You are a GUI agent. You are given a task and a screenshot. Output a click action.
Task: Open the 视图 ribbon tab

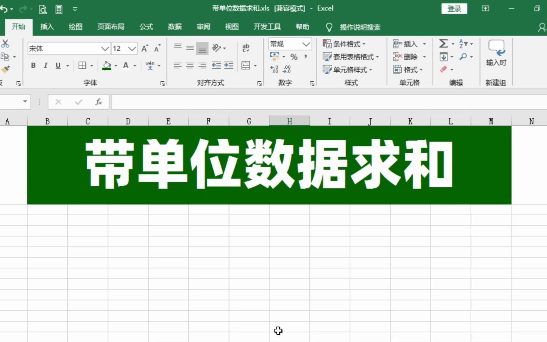coord(232,27)
